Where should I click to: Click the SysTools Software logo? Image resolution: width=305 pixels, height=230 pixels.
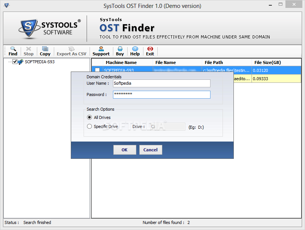point(50,29)
